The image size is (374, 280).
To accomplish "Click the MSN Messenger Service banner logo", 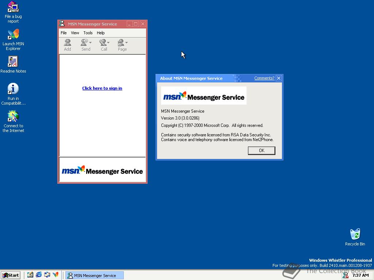I will 102,170.
